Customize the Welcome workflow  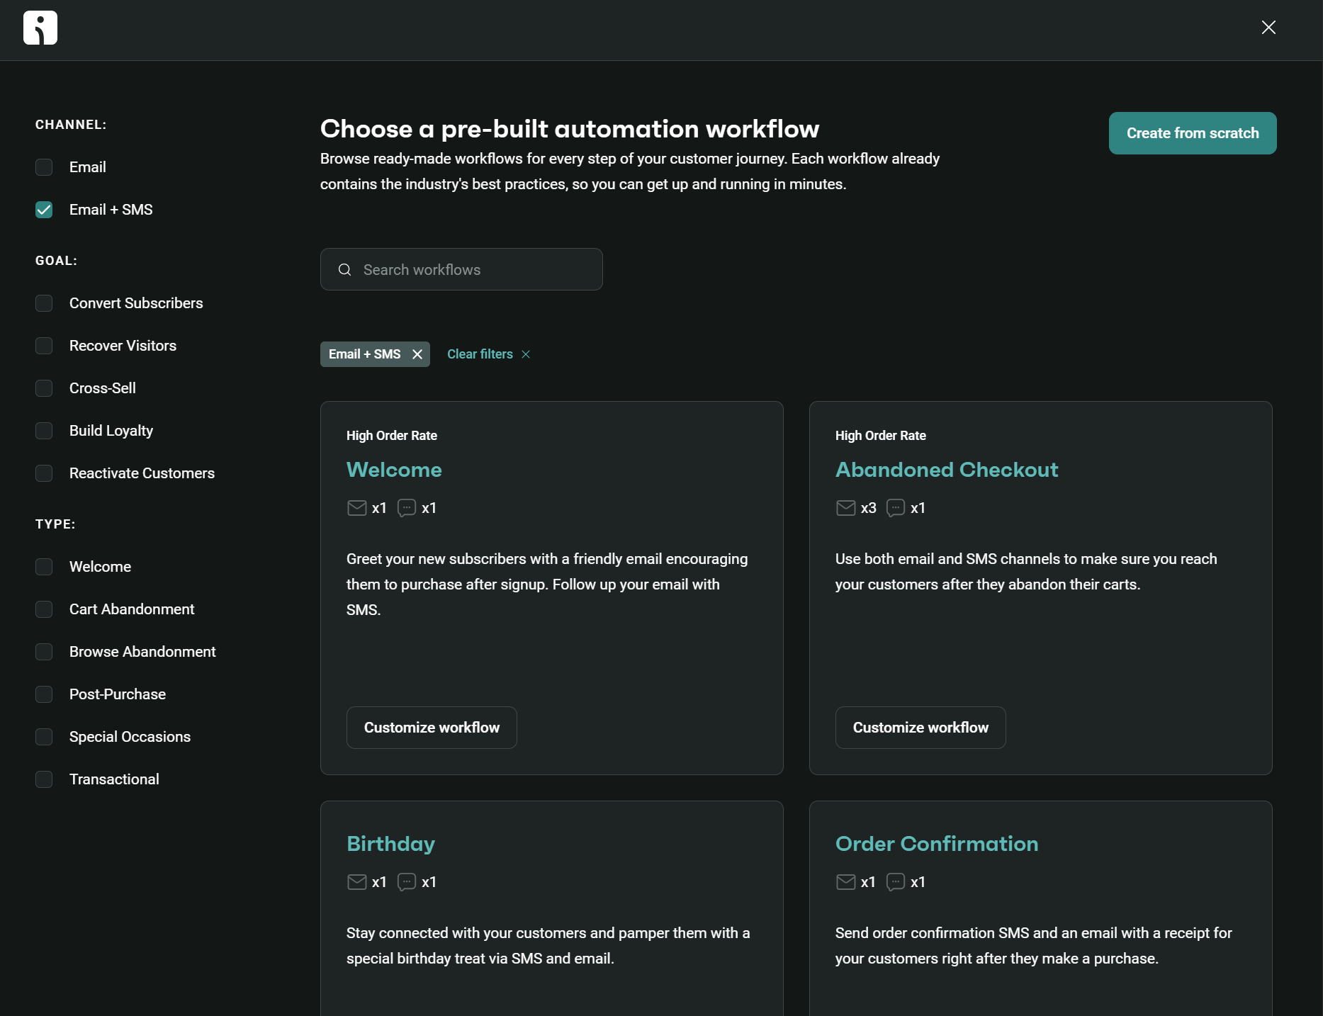click(432, 728)
